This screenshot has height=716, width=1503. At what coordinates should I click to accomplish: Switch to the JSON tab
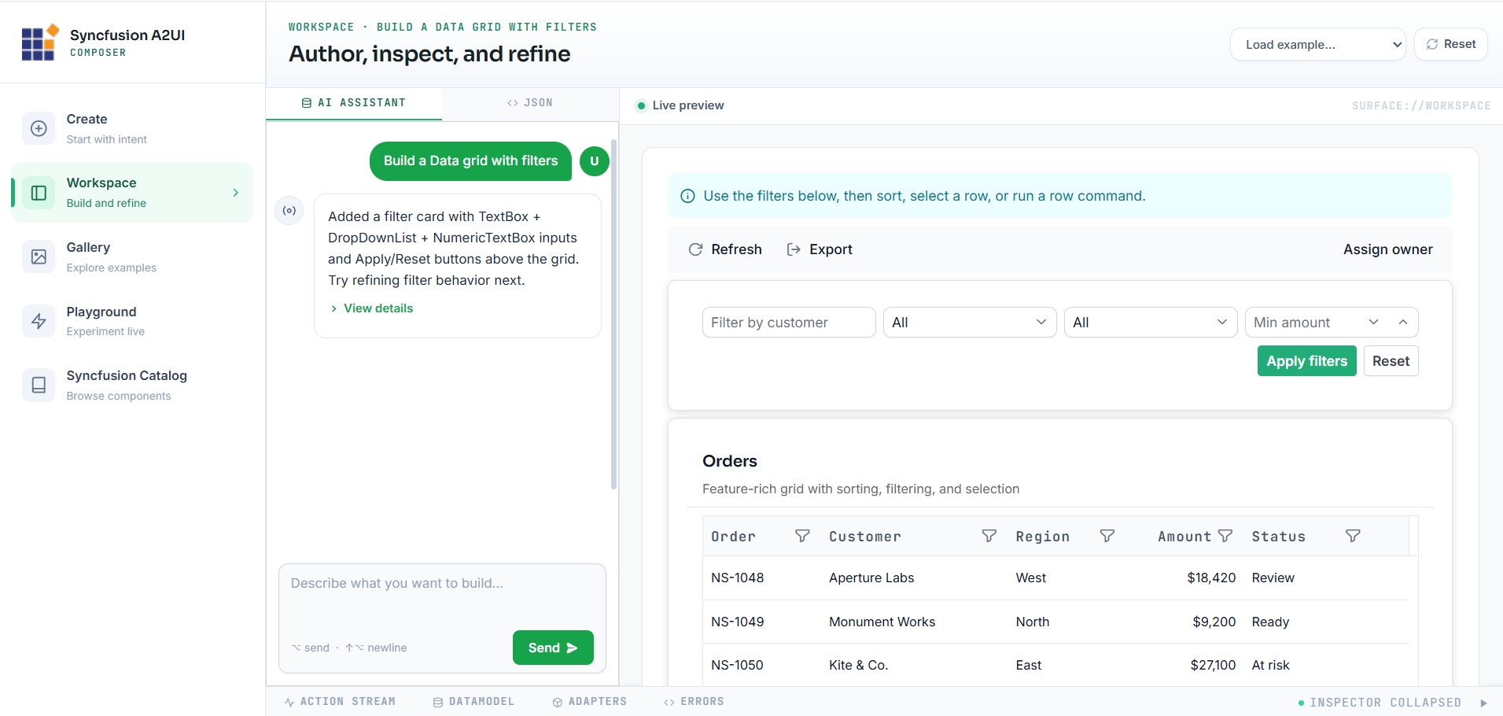click(x=530, y=103)
